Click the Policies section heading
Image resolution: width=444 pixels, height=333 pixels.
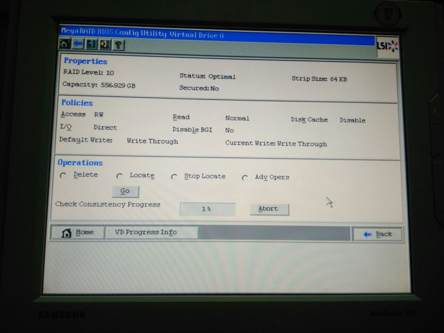click(x=77, y=103)
